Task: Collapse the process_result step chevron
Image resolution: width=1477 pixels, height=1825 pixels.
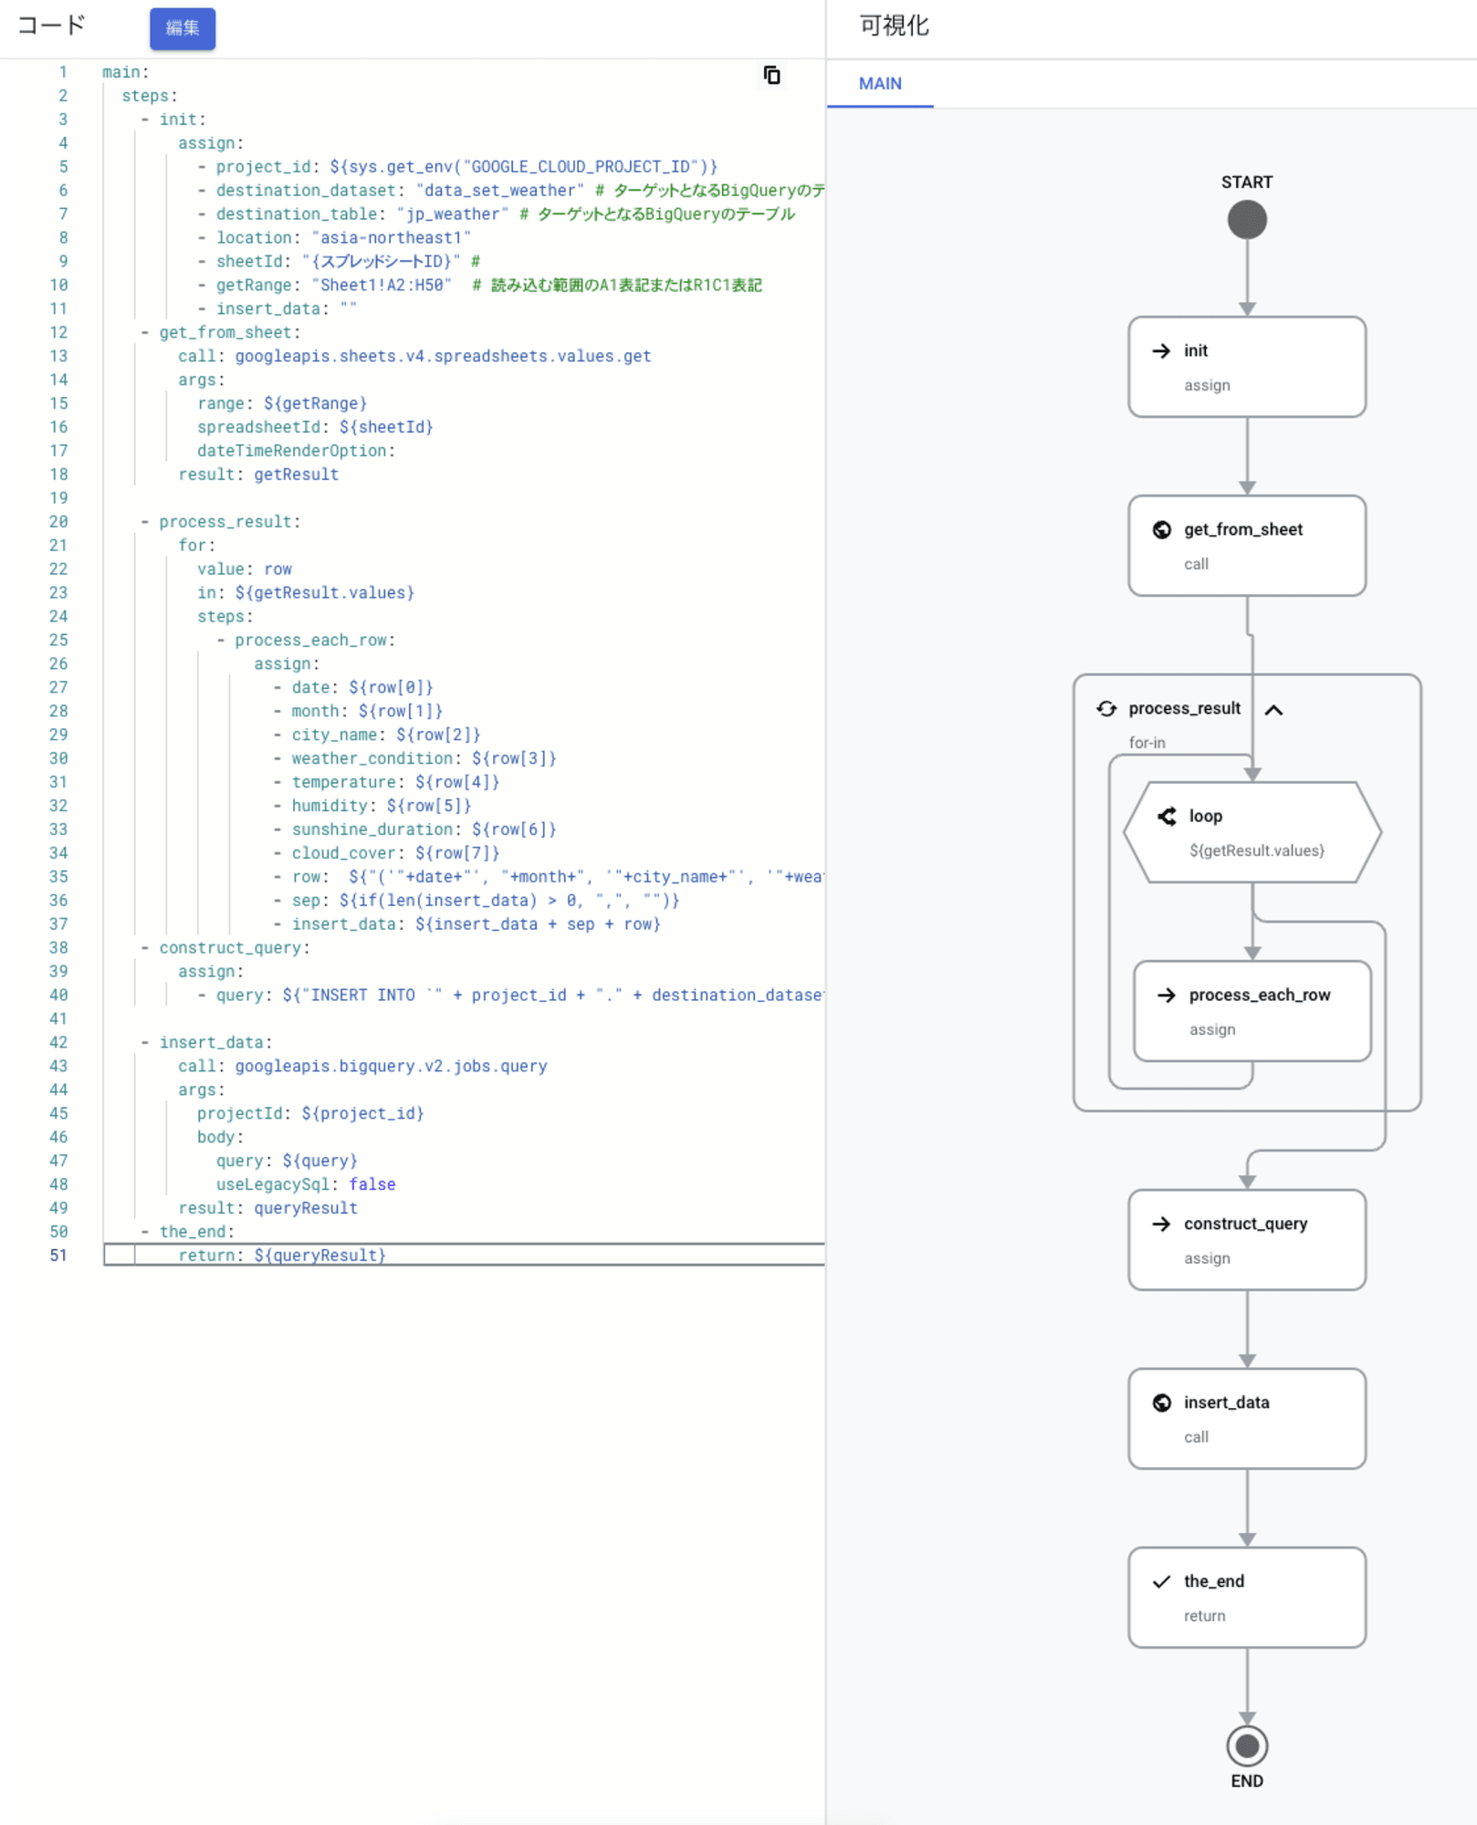Action: pos(1274,709)
